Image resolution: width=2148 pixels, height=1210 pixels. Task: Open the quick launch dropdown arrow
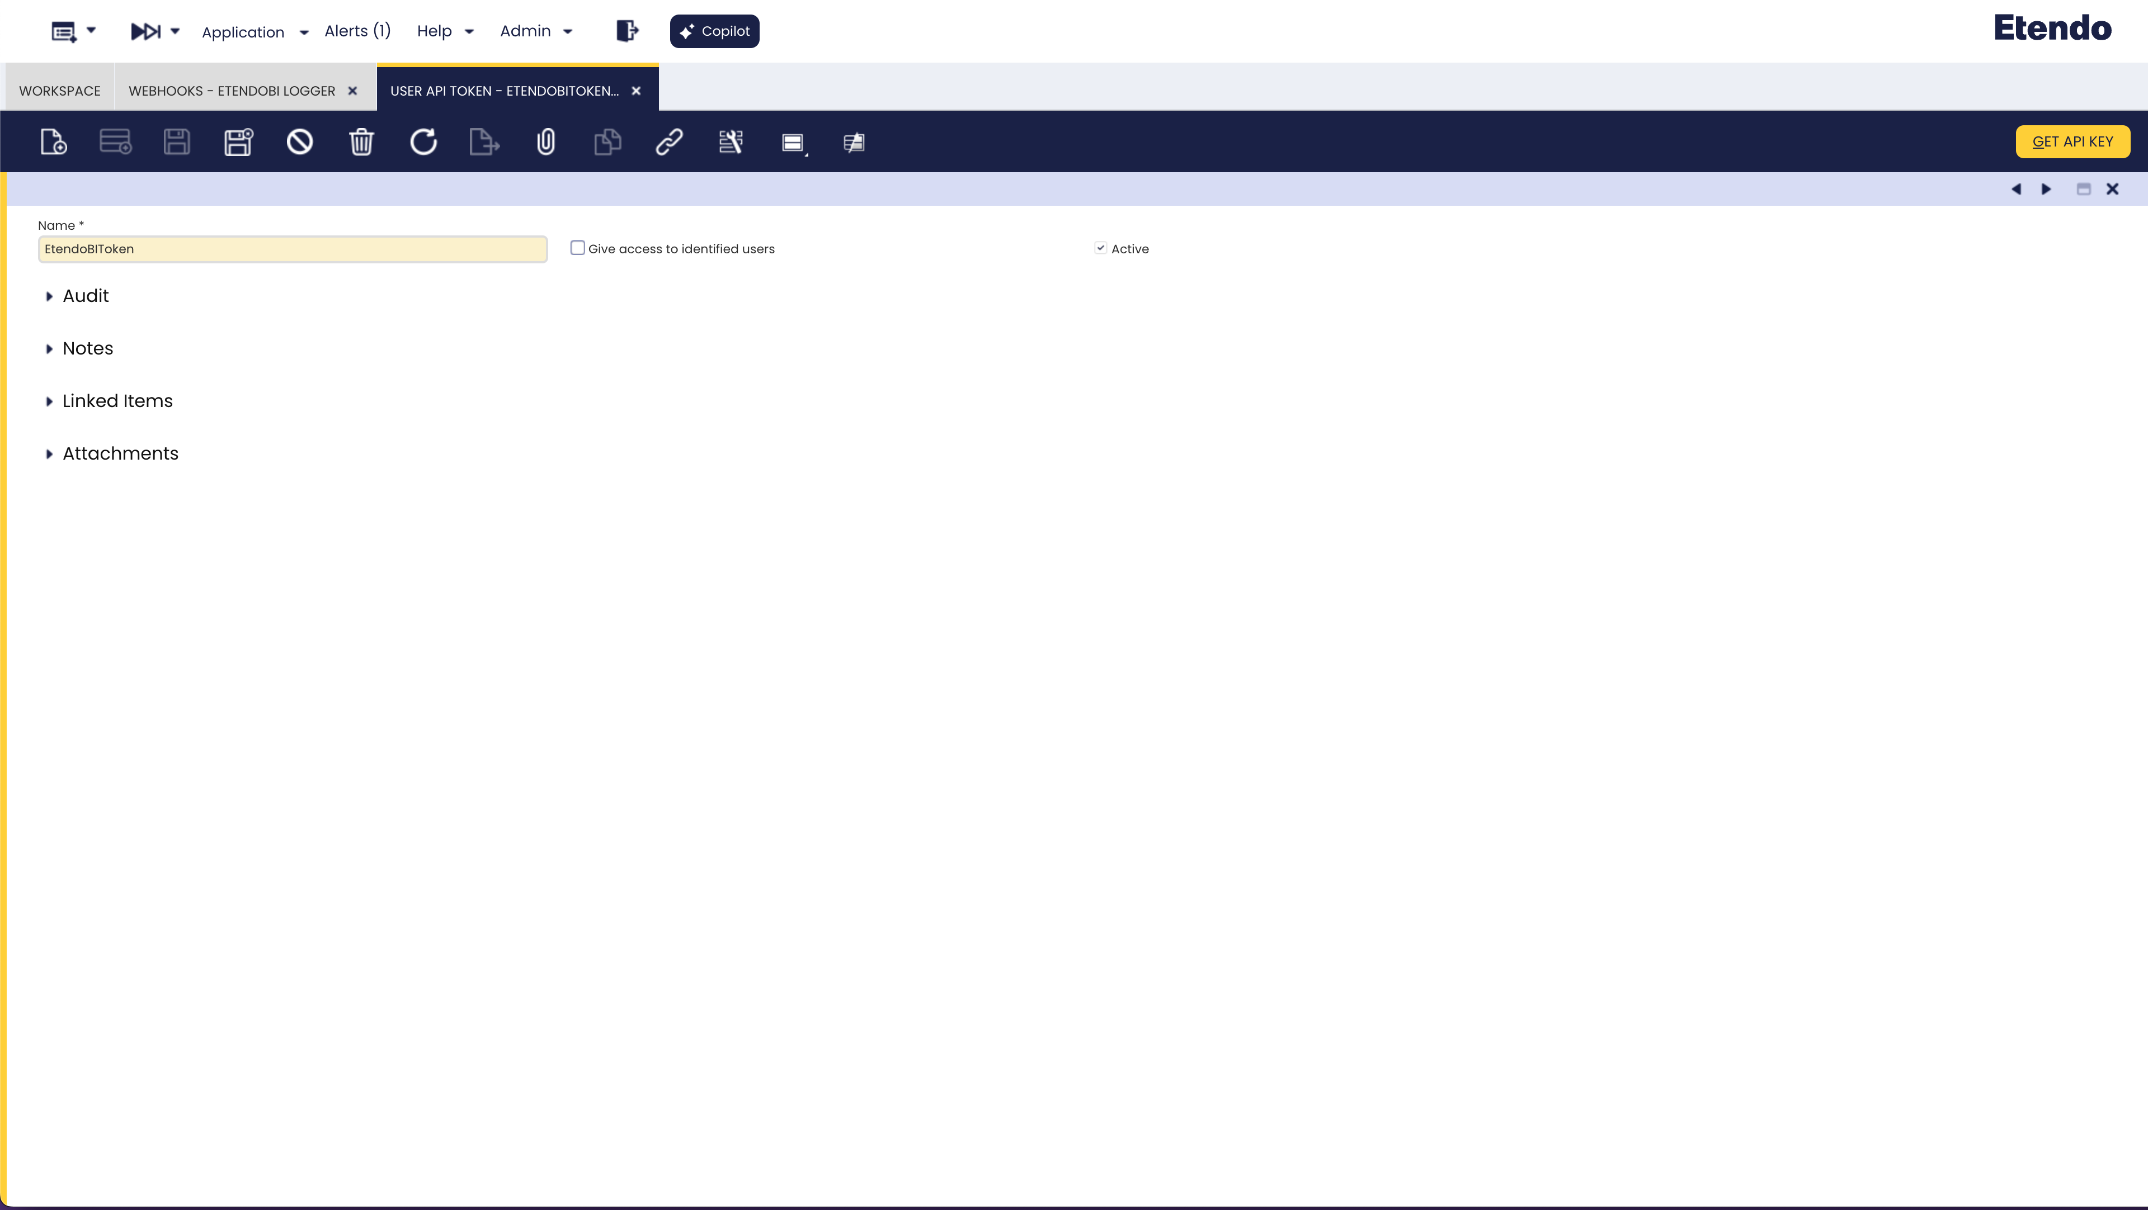pyautogui.click(x=175, y=31)
